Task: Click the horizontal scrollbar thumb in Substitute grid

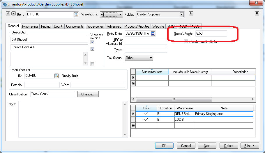Action: click(x=174, y=99)
